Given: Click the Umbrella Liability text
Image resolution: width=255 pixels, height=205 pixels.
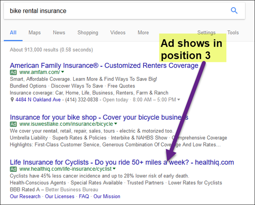Looking at the screenshot, I should coord(29,138).
